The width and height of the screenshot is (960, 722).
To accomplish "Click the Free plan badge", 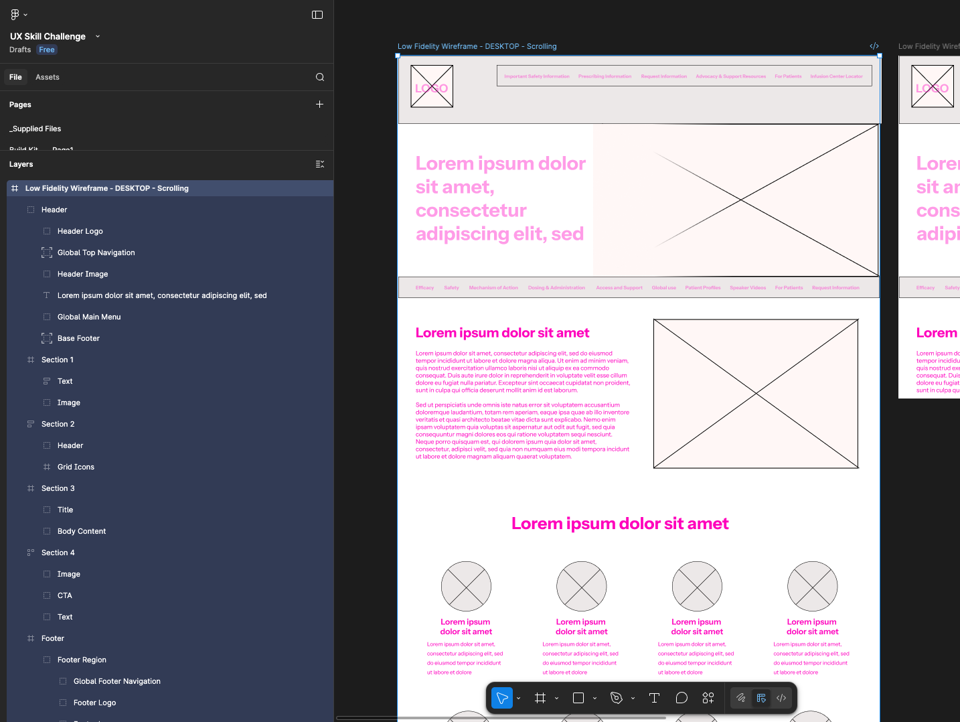I will [46, 49].
